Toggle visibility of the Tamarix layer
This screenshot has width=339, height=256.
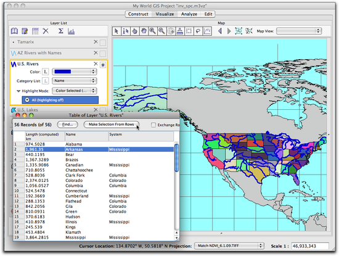point(103,43)
